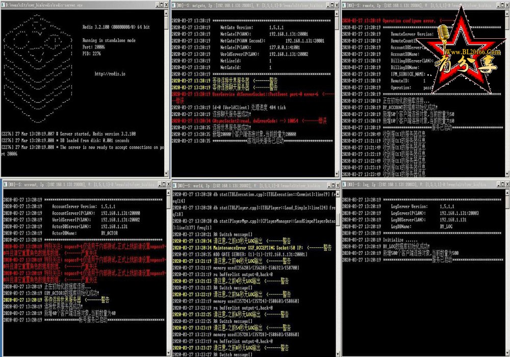Click the "http://redis.io" text in Redis window
Image resolution: width=510 pixels, height=357 pixels.
tap(110, 74)
